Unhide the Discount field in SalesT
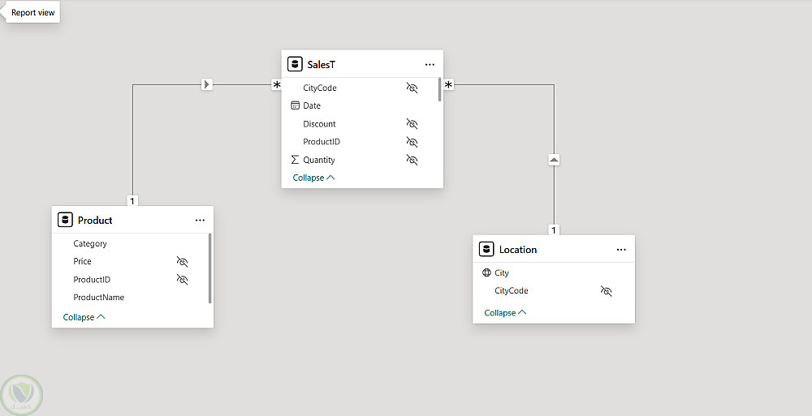812x416 pixels. (x=412, y=124)
